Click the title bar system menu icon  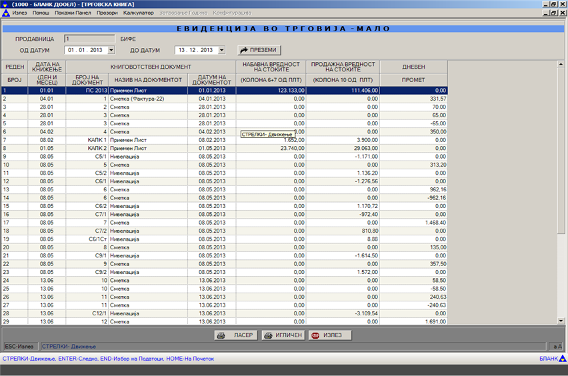coord(5,4)
